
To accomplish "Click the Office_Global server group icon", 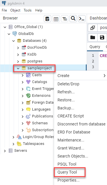I will (11, 27).
